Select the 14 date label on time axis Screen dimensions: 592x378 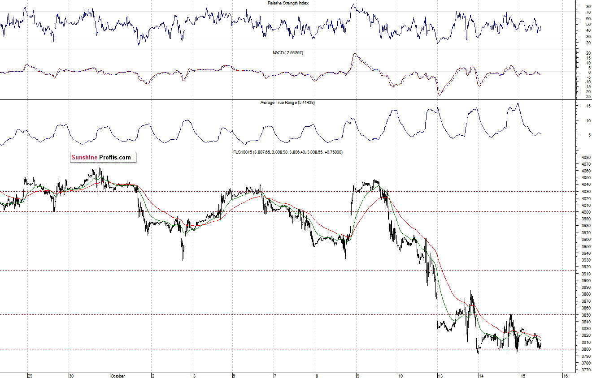tap(481, 376)
